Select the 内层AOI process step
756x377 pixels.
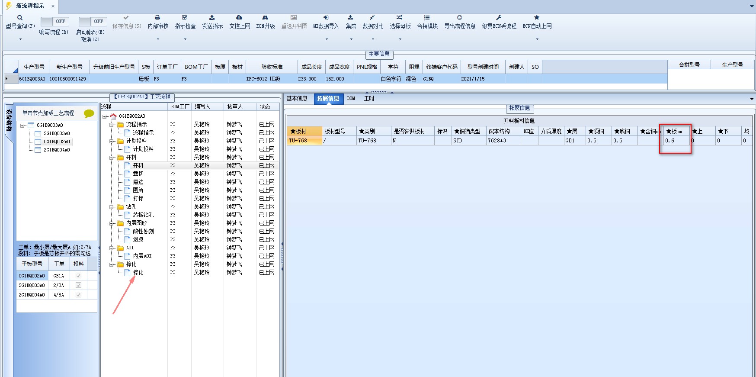point(142,256)
